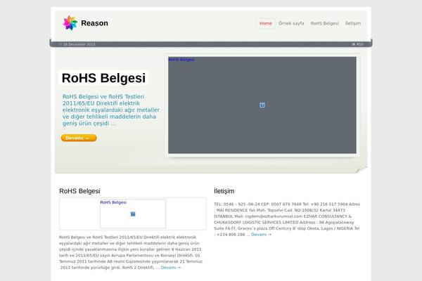
Task: Open the RoHS Belgesi post heading
Action: [x=79, y=191]
